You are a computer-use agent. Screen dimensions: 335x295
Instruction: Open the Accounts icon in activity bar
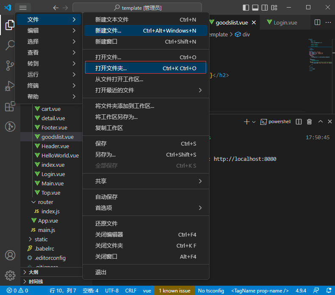click(x=10, y=255)
